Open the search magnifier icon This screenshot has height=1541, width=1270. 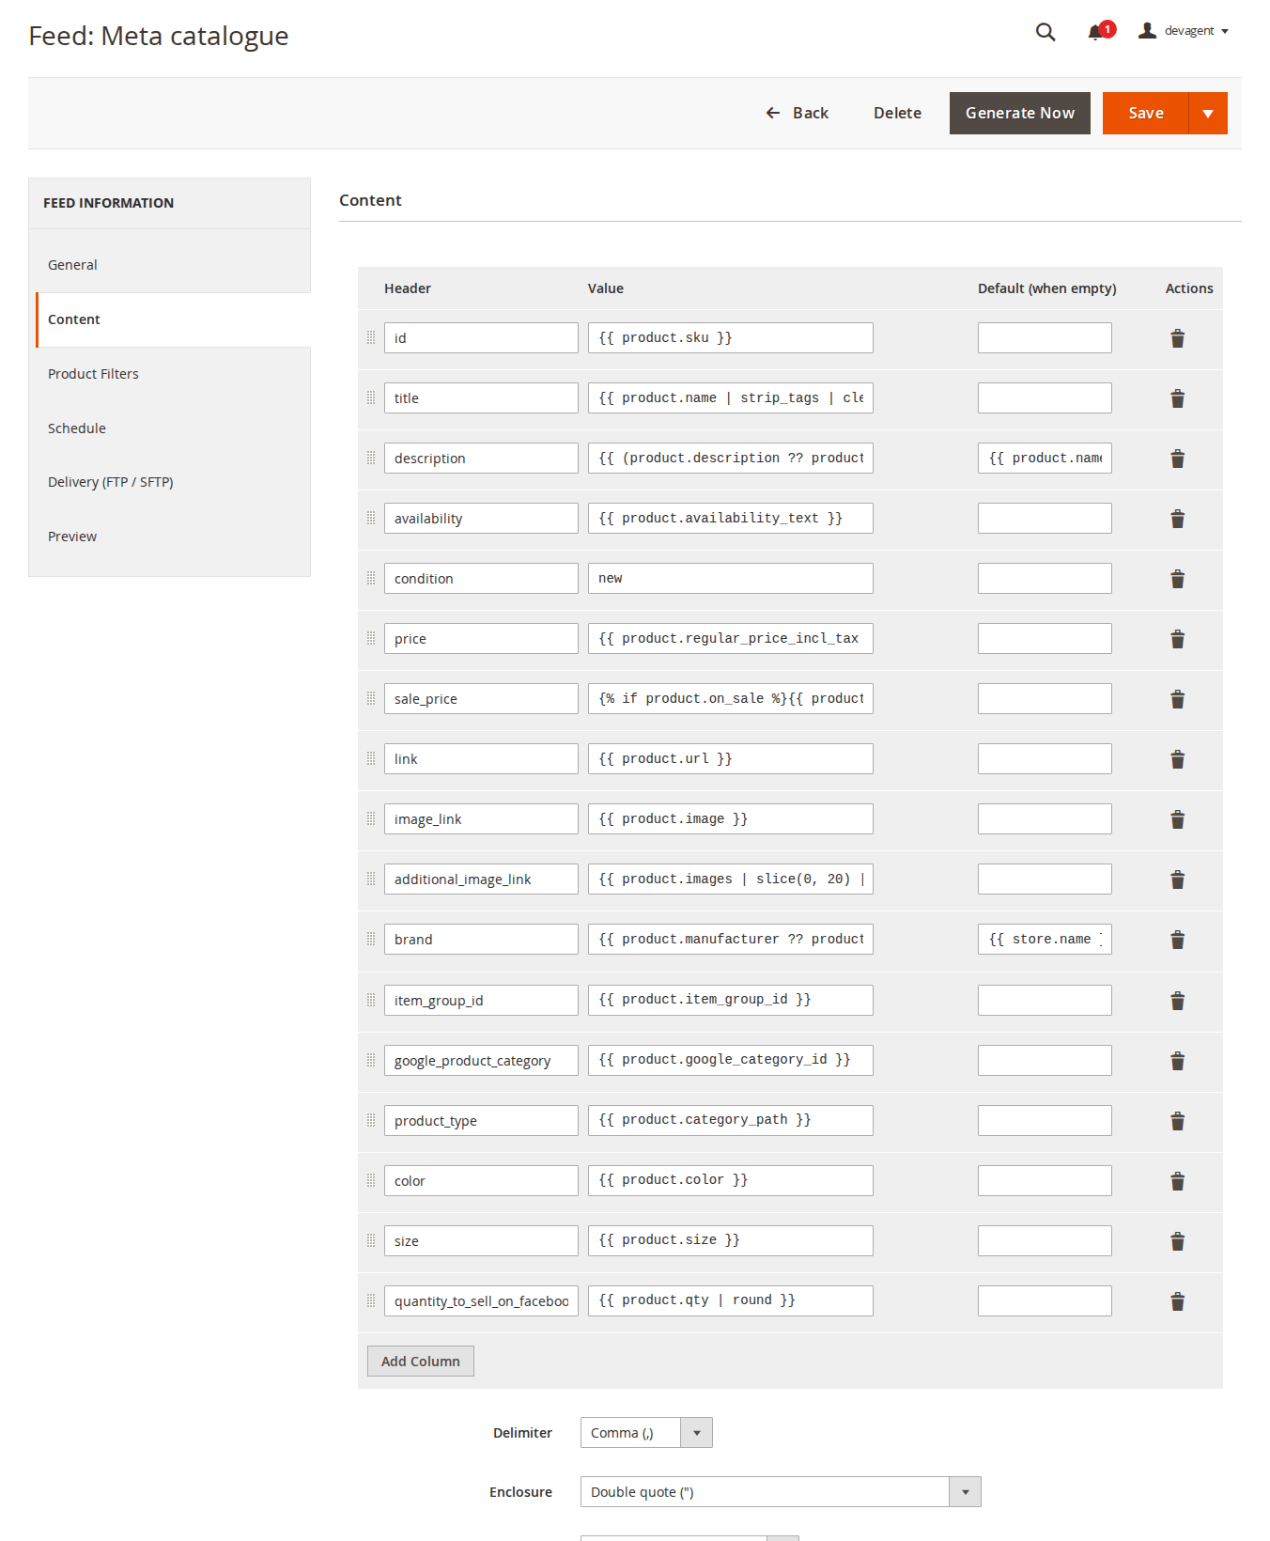coord(1045,32)
